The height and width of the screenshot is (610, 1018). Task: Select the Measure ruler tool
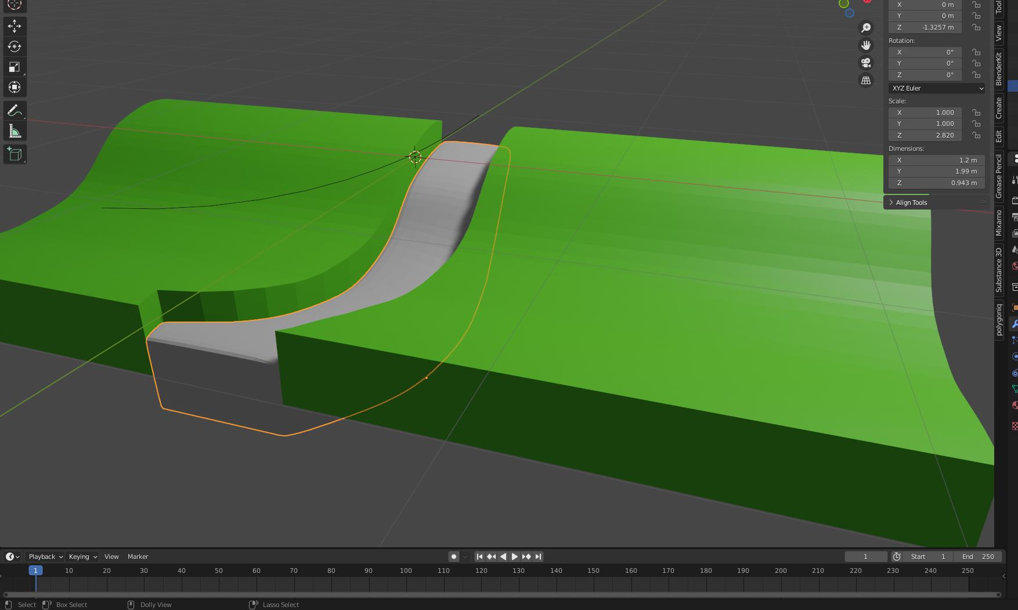point(15,131)
